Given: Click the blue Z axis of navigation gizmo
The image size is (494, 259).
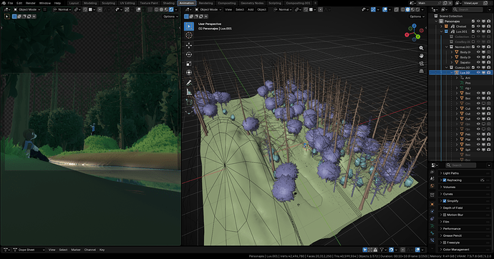Looking at the screenshot, I should (415, 26).
